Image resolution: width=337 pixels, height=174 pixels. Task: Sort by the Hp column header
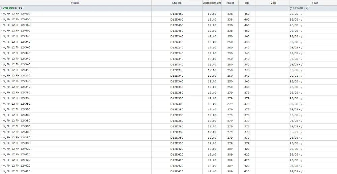pos(247,3)
